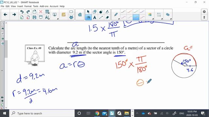
Task: Open the line style dropdown
Action: [159, 14]
